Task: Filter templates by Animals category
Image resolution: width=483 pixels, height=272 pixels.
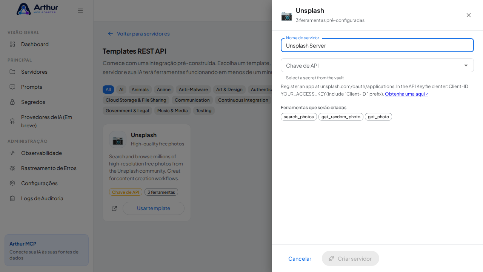Action: point(140,90)
